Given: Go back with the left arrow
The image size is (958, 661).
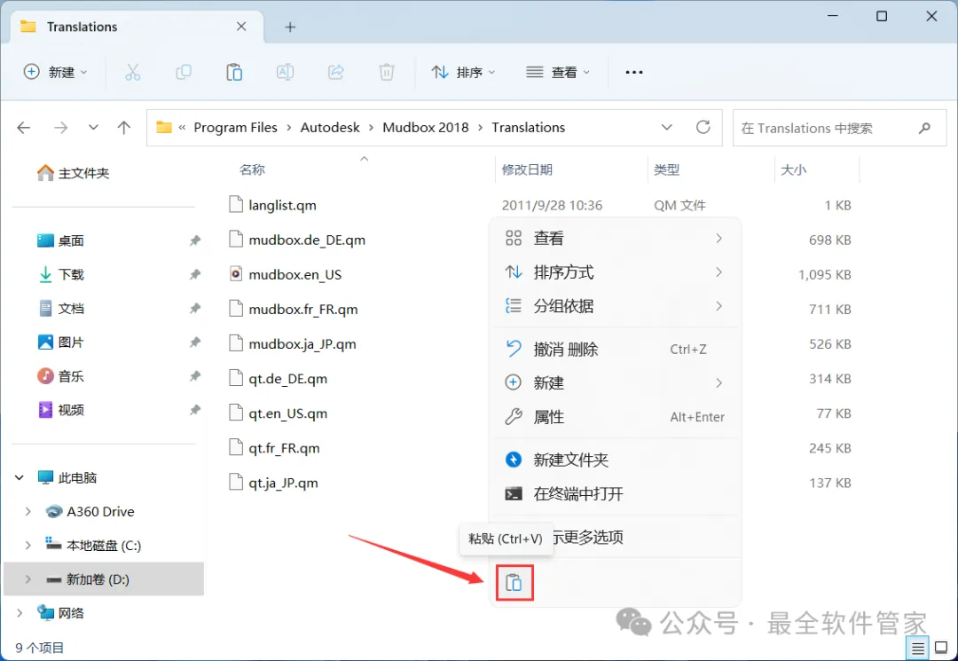Looking at the screenshot, I should click(24, 128).
